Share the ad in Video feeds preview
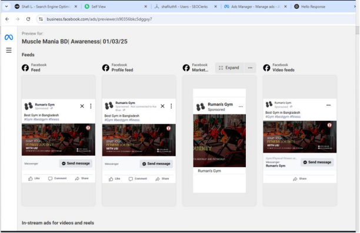The image size is (360, 233). (299, 178)
